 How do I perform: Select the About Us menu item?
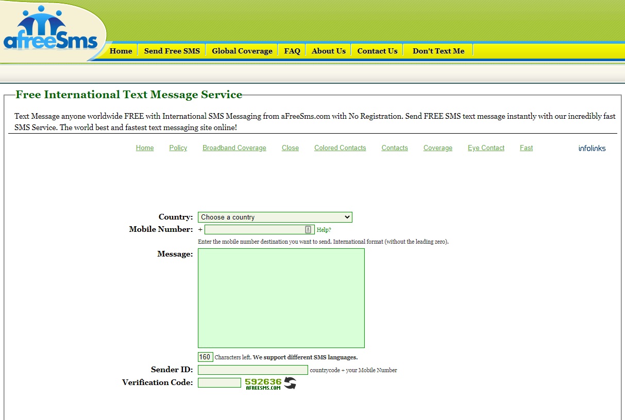pos(328,51)
